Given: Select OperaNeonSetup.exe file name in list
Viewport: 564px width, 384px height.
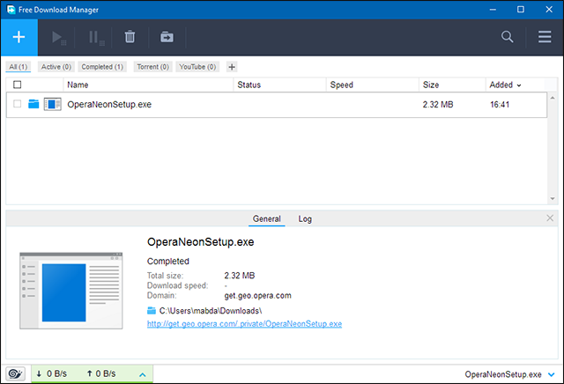Looking at the screenshot, I should (x=109, y=104).
